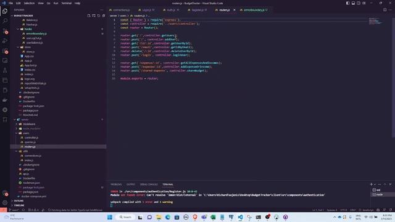
Task: Open the new terminal profile dropdown arrow
Action: pyautogui.click(x=375, y=184)
